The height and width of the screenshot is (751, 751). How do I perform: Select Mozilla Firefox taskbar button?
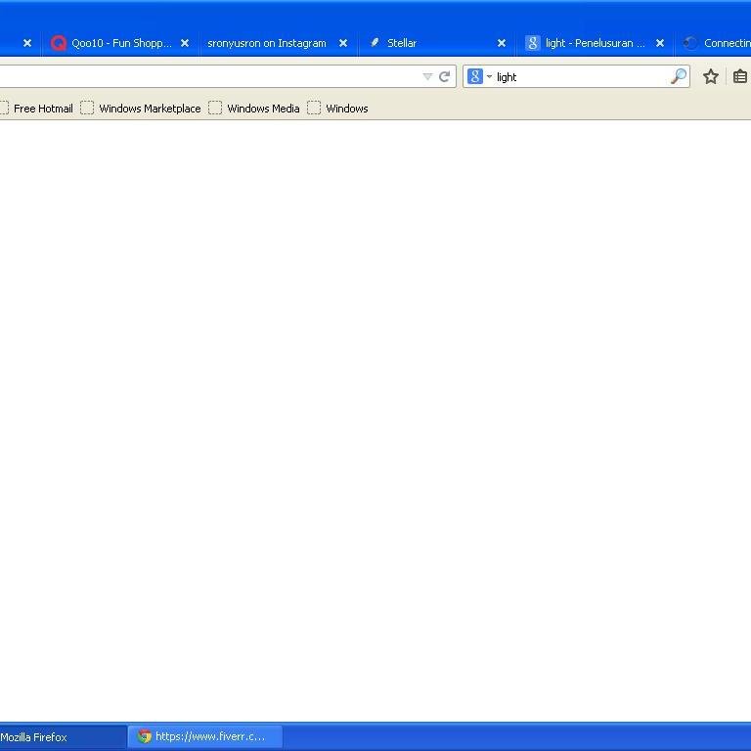click(63, 737)
